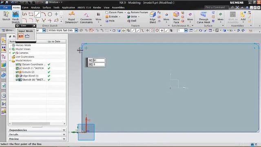Click the XC coordinate input field
Image resolution: width=261 pixels, height=147 pixels.
coord(99,60)
